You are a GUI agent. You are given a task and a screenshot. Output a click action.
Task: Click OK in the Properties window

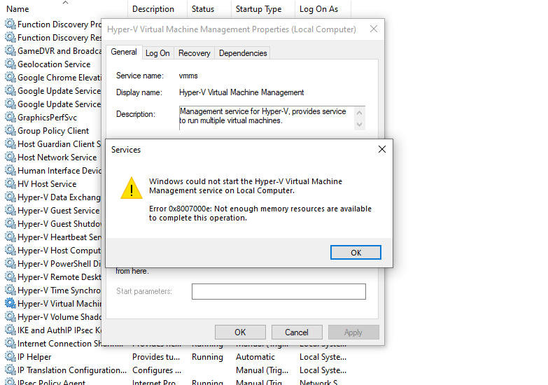click(240, 332)
